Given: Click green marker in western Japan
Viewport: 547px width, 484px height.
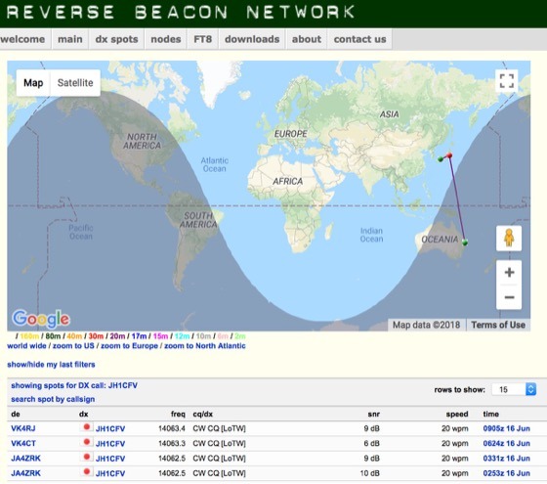Looking at the screenshot, I should click(x=441, y=159).
